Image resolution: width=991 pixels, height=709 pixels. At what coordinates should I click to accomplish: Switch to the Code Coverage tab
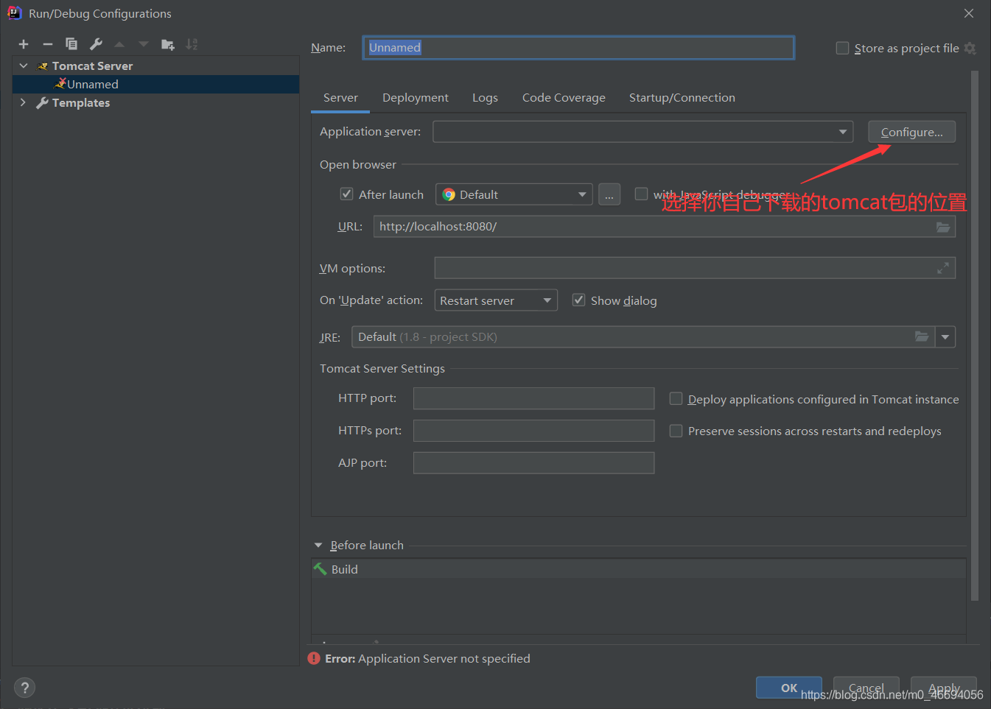pyautogui.click(x=564, y=98)
